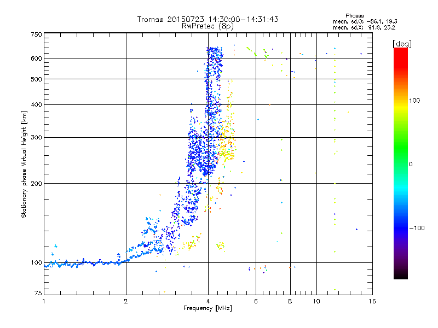Click the plot title 'Tromsø 20150723 14:30:00-14:31:43'

coord(208,19)
